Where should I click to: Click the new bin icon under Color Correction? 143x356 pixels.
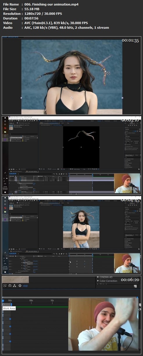point(135,286)
